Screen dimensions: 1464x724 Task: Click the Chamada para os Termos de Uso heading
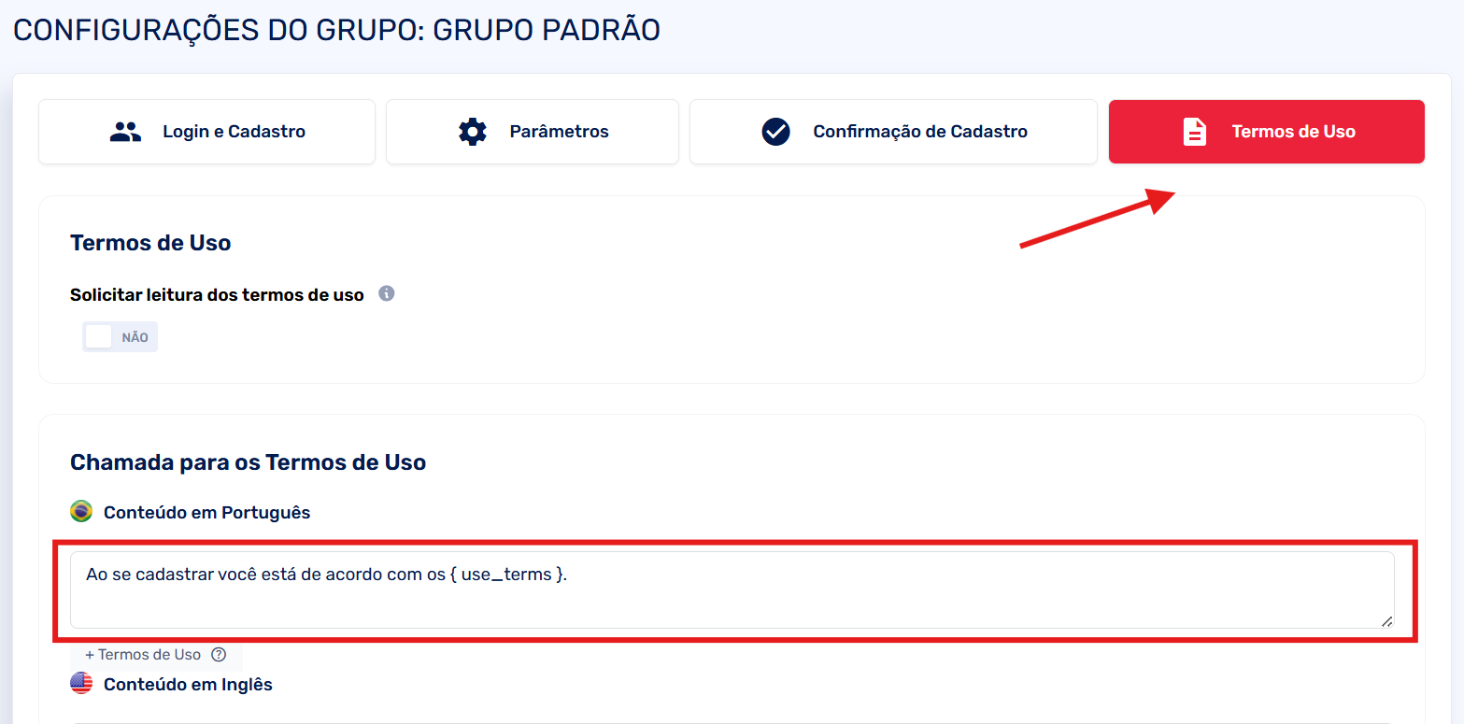point(248,462)
